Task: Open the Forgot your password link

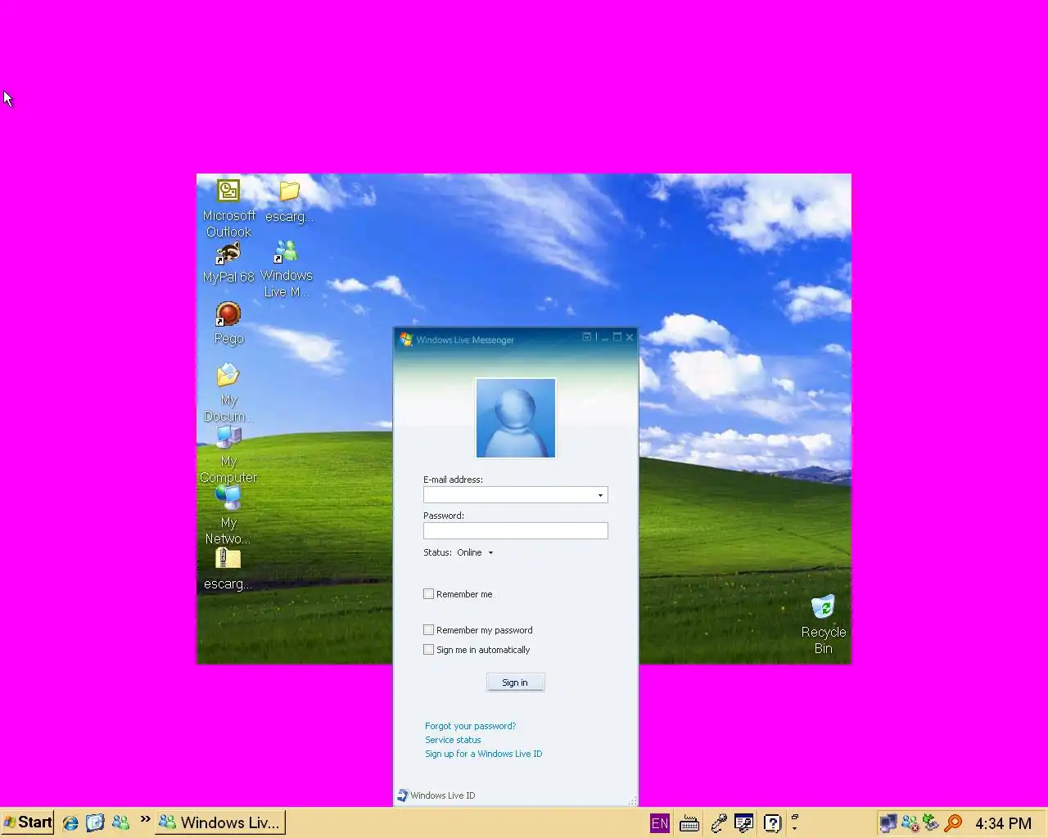Action: [x=470, y=726]
